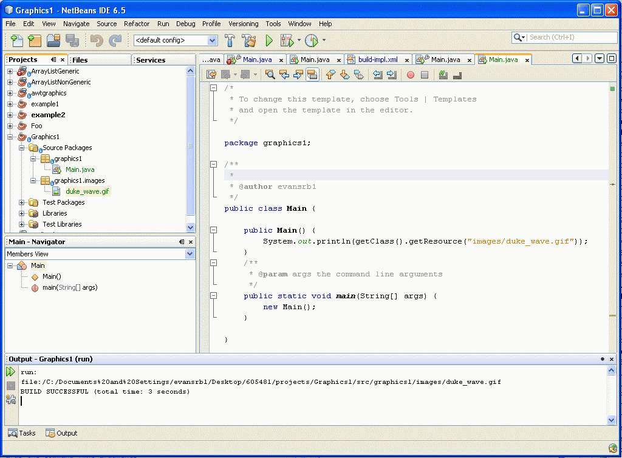Click Re-run green arrows in Output
The width and height of the screenshot is (622, 458).
tap(11, 372)
